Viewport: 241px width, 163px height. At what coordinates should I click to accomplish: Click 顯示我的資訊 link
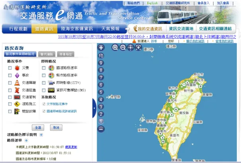tap(195, 41)
